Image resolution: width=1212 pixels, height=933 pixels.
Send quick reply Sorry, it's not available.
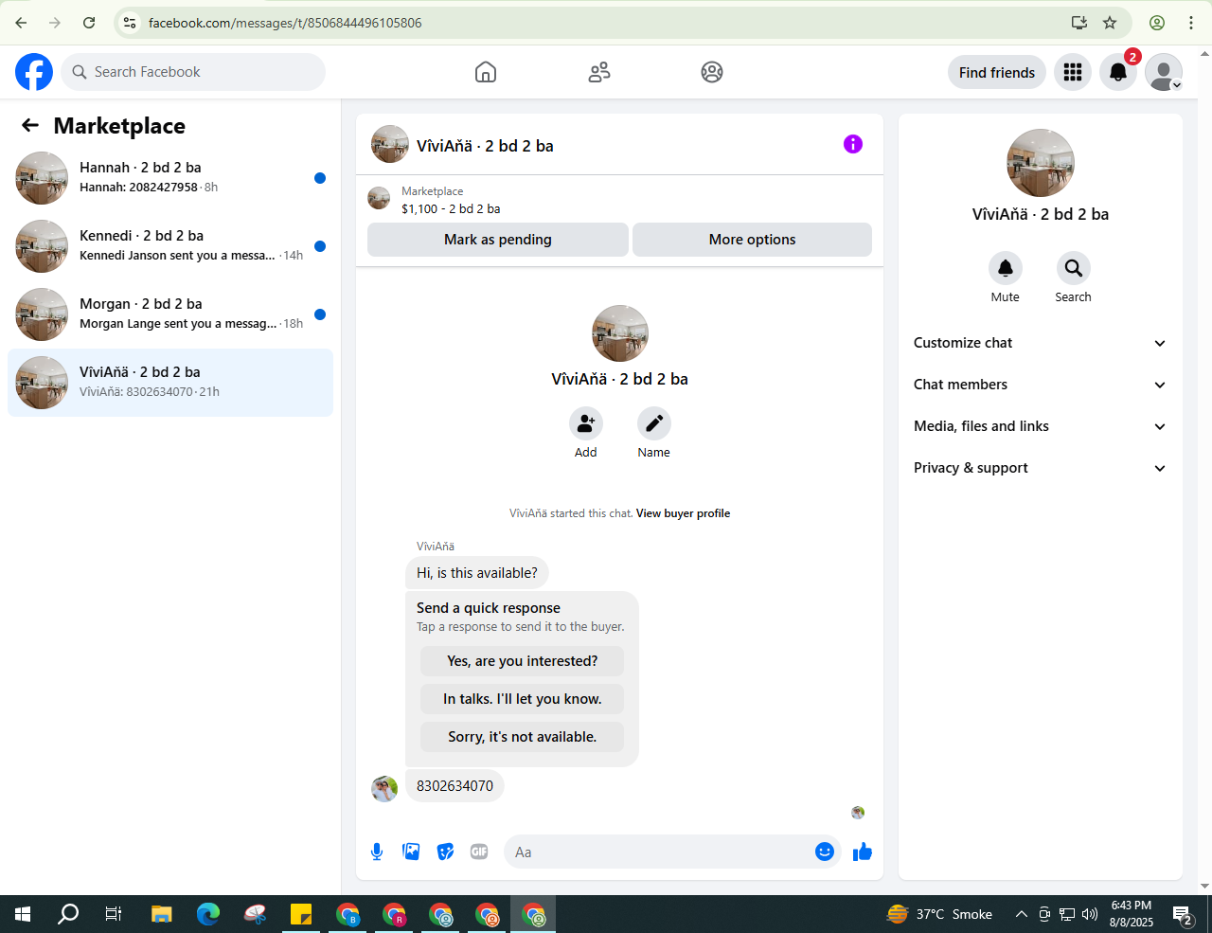click(523, 737)
